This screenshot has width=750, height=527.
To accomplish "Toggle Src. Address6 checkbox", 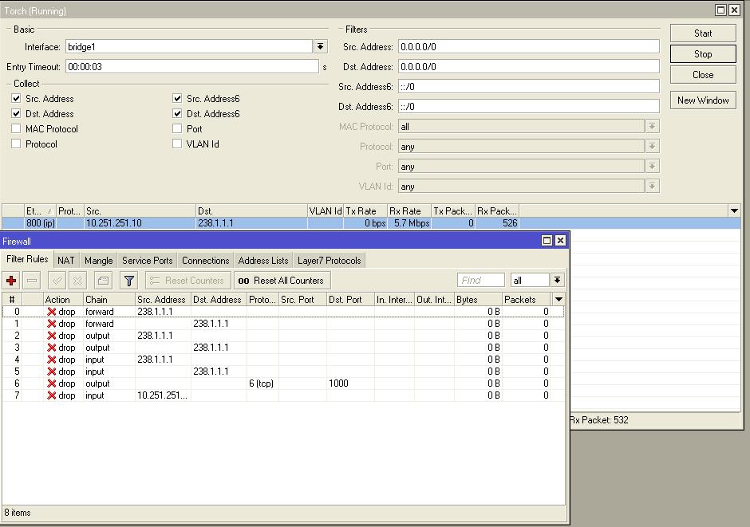I will 177,98.
